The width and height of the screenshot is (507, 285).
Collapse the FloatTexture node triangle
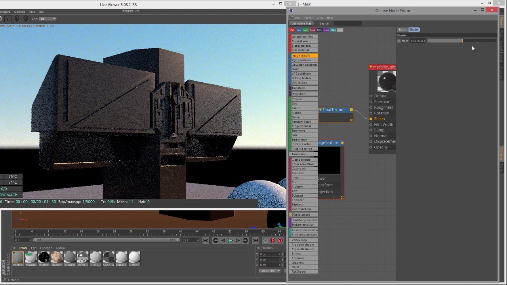pyautogui.click(x=320, y=110)
